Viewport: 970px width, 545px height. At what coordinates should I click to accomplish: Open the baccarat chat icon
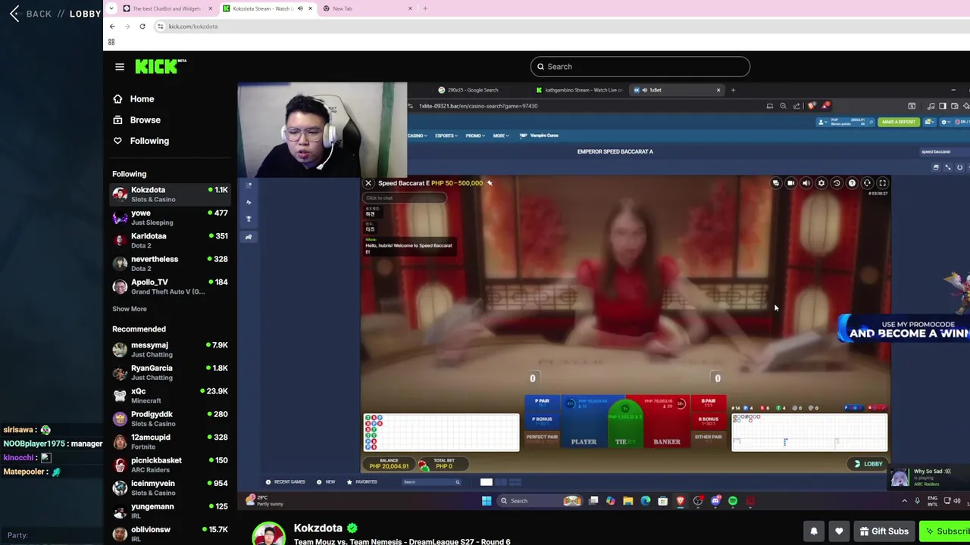click(x=775, y=183)
